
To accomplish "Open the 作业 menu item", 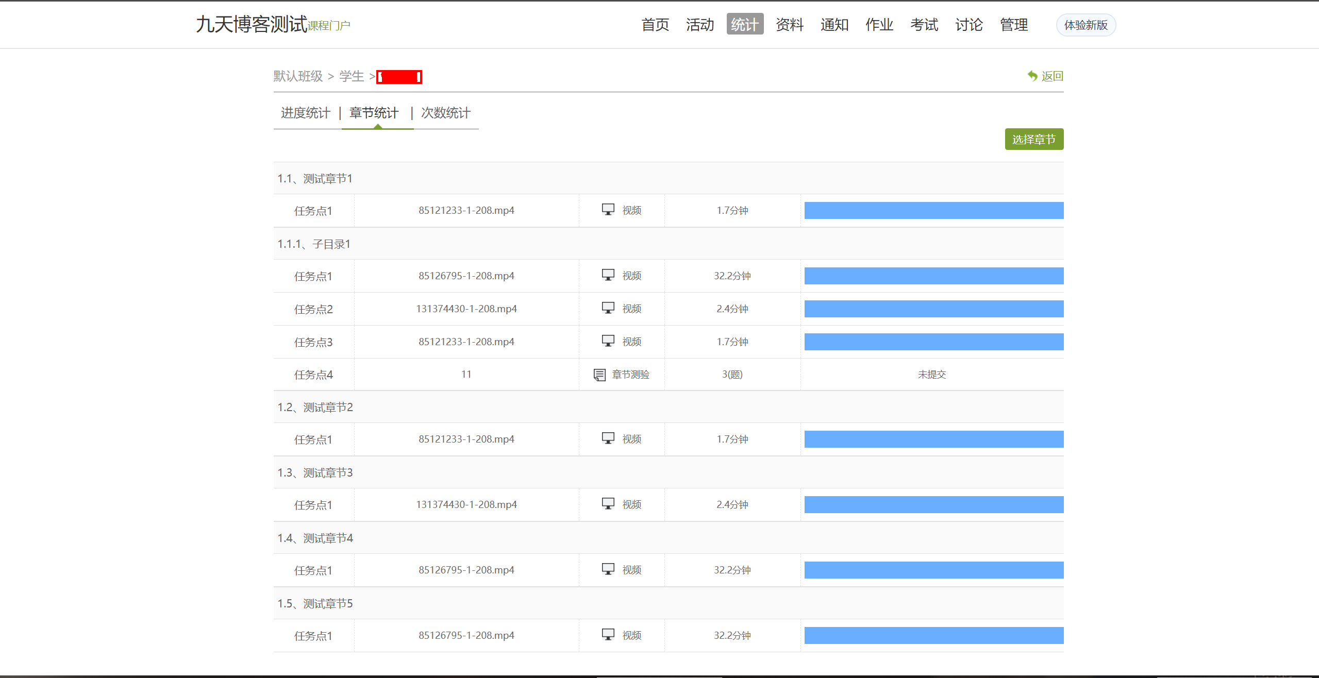I will pyautogui.click(x=878, y=24).
